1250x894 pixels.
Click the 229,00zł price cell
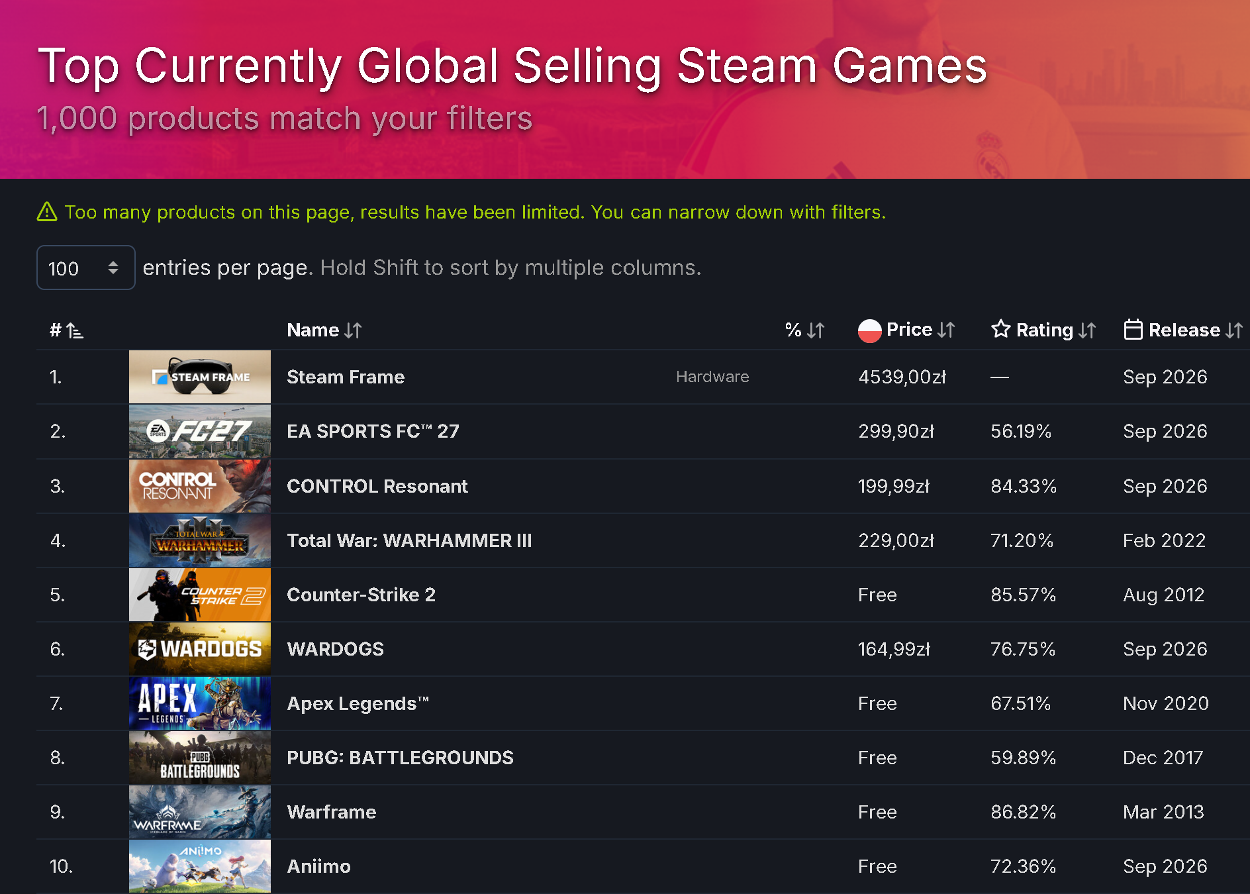pos(896,540)
